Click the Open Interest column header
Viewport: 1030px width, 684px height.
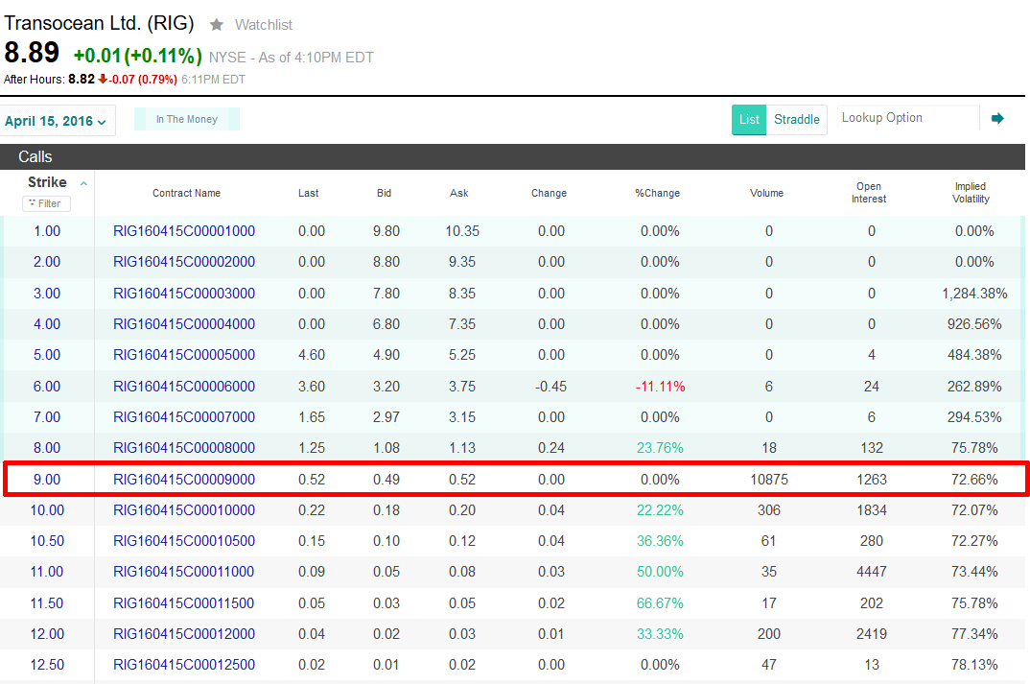pyautogui.click(x=869, y=193)
